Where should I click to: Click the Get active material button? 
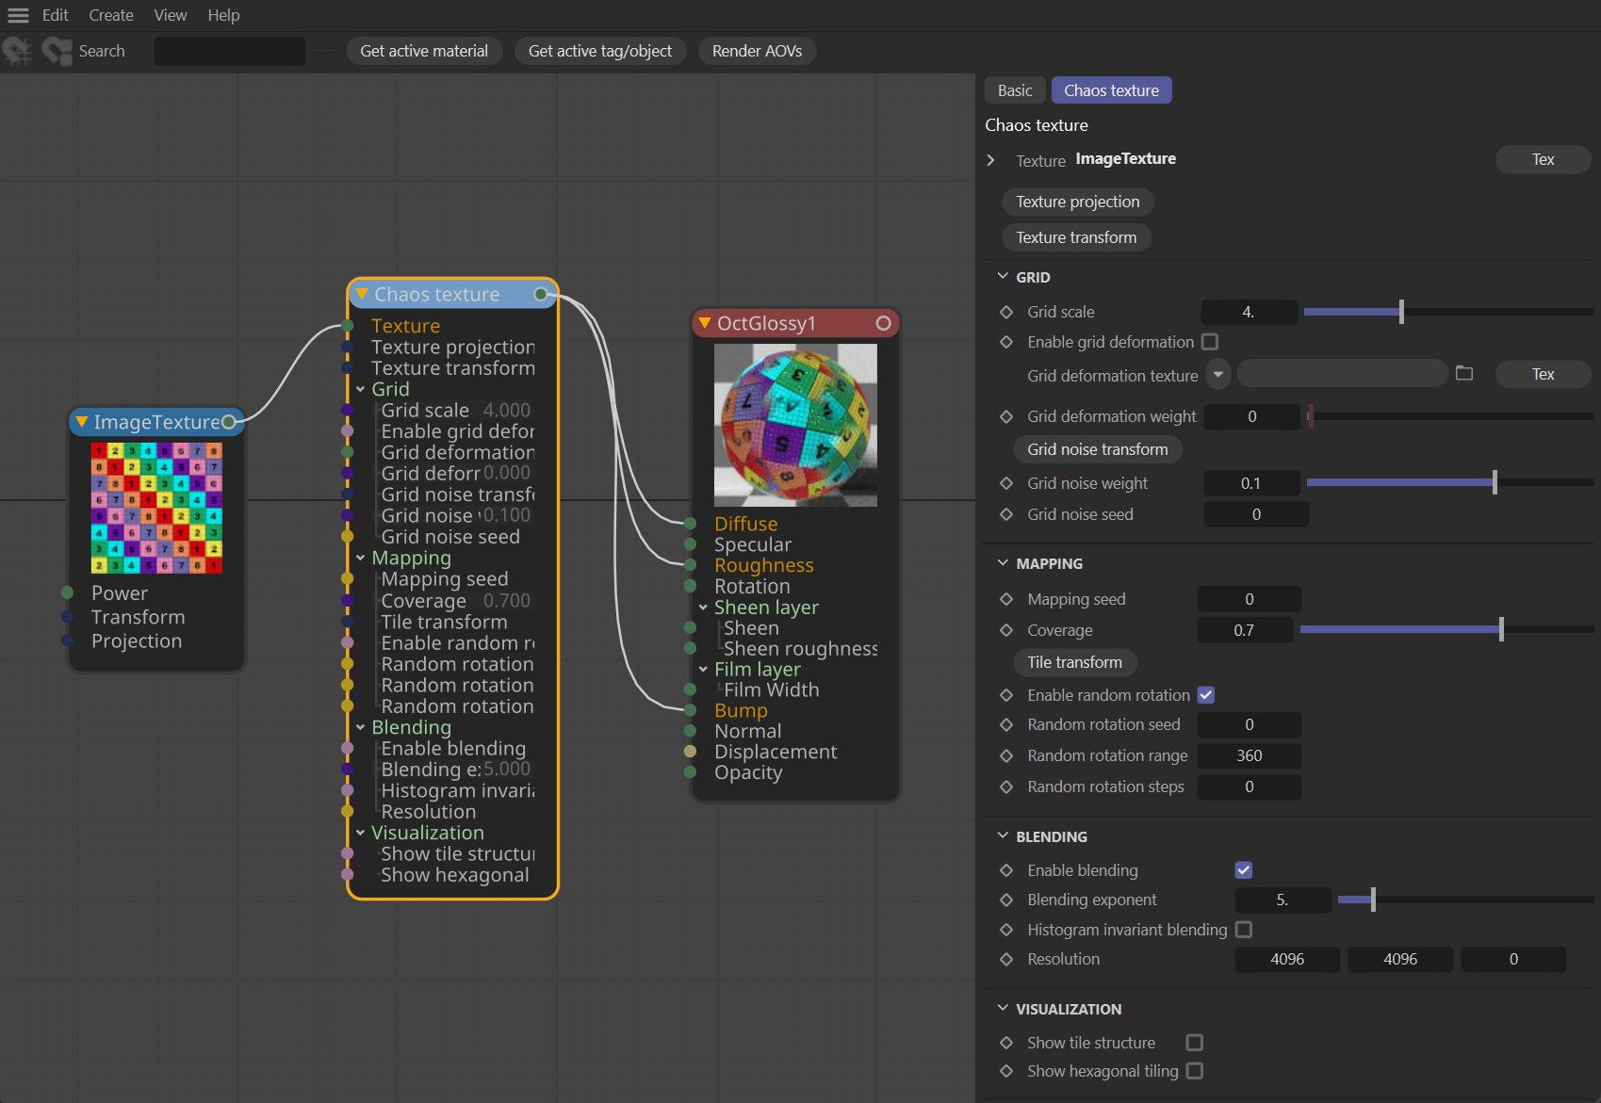[424, 51]
